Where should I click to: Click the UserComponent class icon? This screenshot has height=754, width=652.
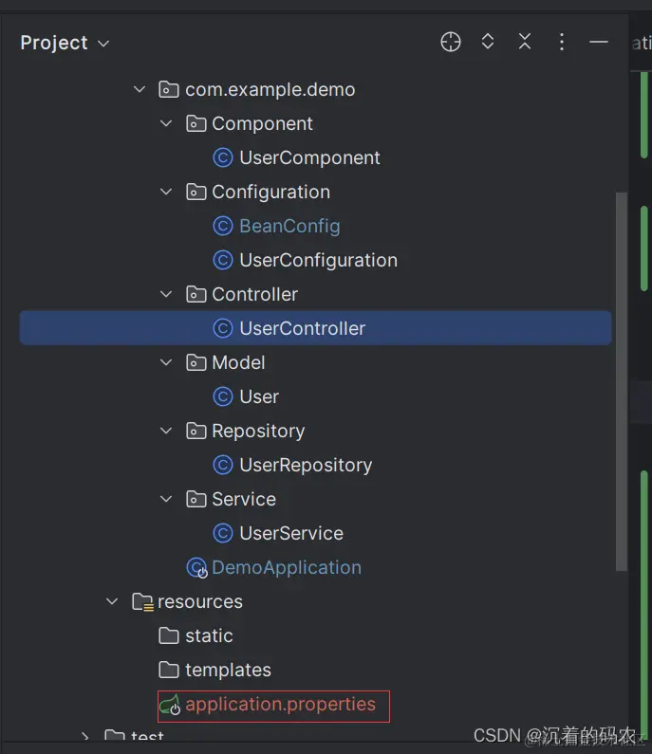click(x=223, y=157)
